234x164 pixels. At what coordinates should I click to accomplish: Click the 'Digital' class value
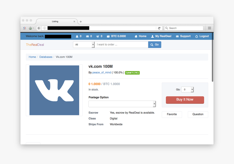click(113, 119)
